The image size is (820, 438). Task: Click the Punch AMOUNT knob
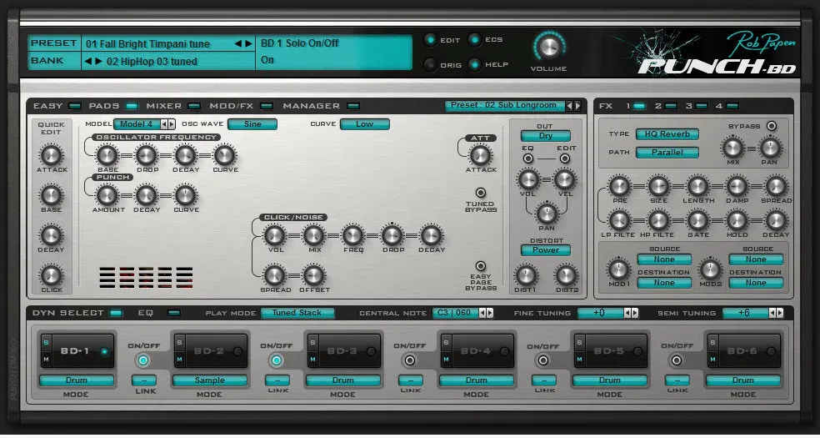[x=107, y=194]
